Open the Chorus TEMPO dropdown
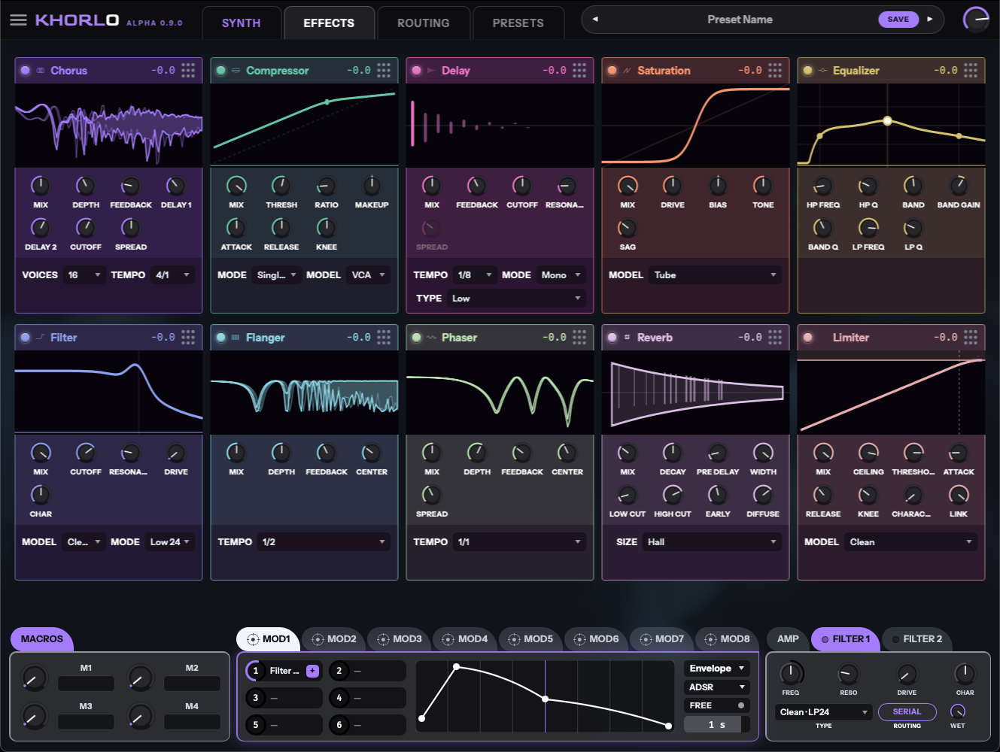The height and width of the screenshot is (752, 1000). point(172,274)
